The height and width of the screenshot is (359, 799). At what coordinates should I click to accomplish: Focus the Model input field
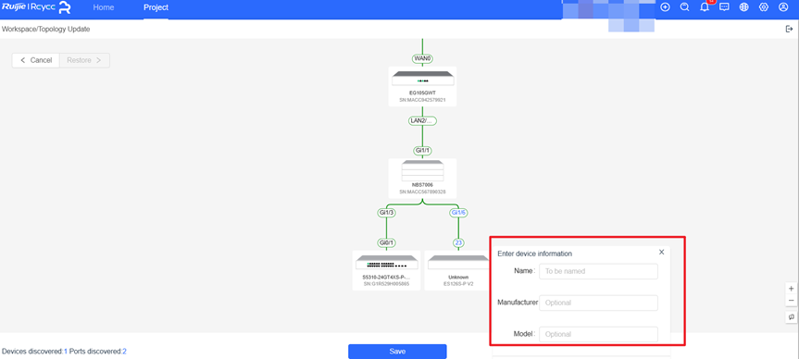598,334
